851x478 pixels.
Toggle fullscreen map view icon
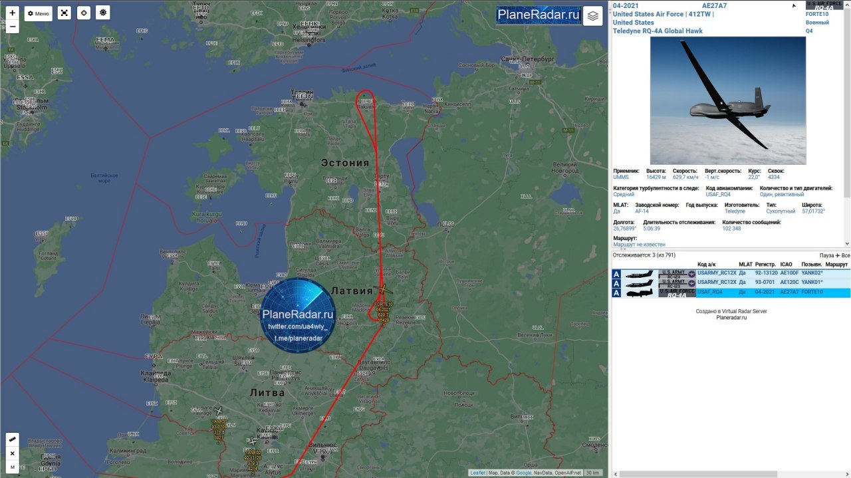click(x=64, y=13)
